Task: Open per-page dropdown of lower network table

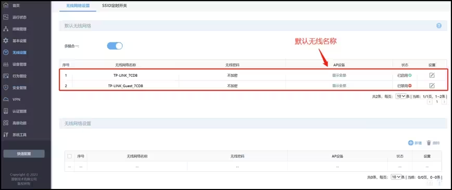Action: (x=396, y=177)
